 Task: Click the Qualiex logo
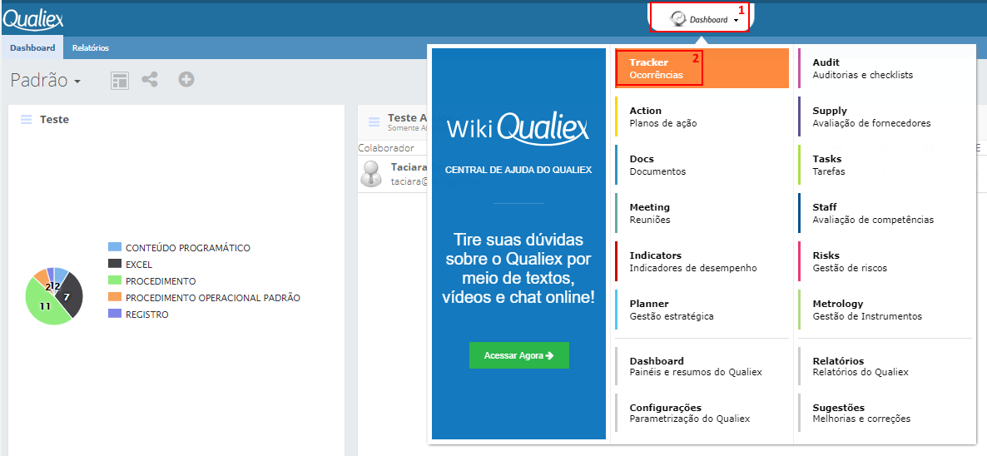tap(32, 19)
